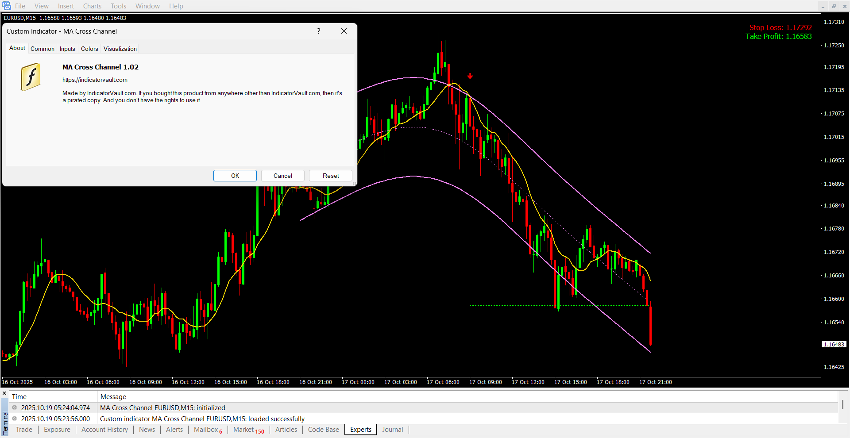Click the Terminal log vertical scrollbar
Viewport: 850px width, 438px height.
pos(842,405)
